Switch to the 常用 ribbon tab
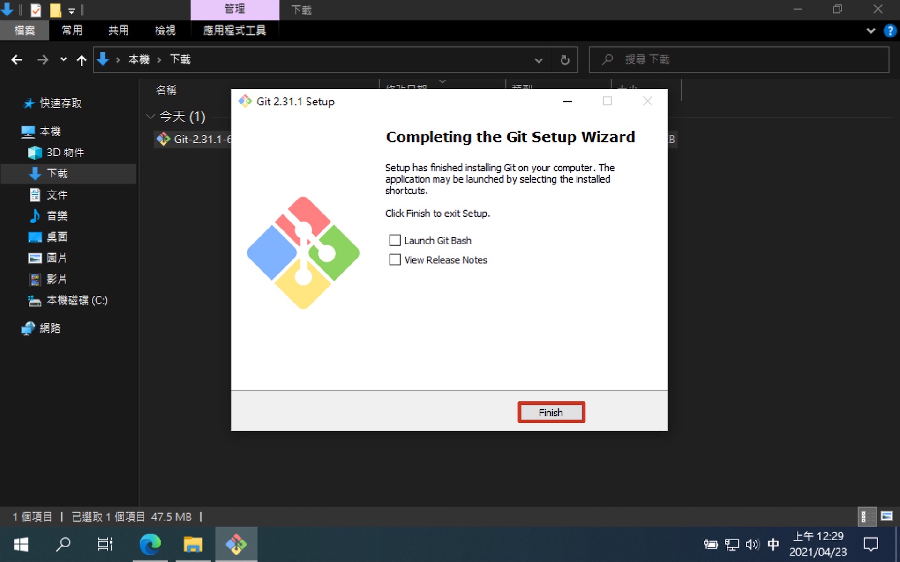The height and width of the screenshot is (562, 900). click(72, 30)
